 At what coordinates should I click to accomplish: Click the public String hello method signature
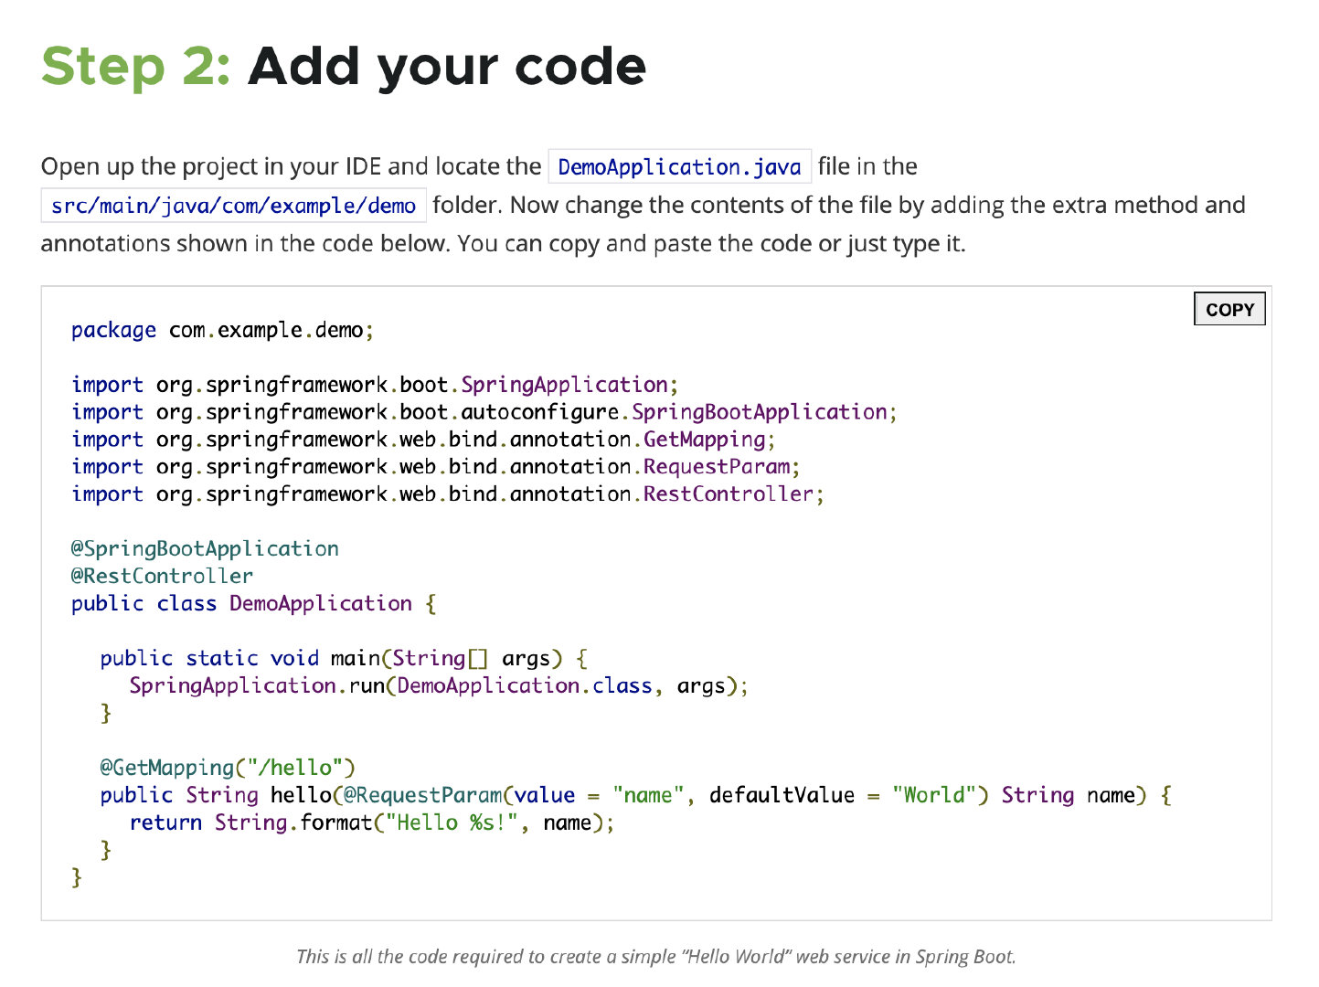pyautogui.click(x=635, y=795)
